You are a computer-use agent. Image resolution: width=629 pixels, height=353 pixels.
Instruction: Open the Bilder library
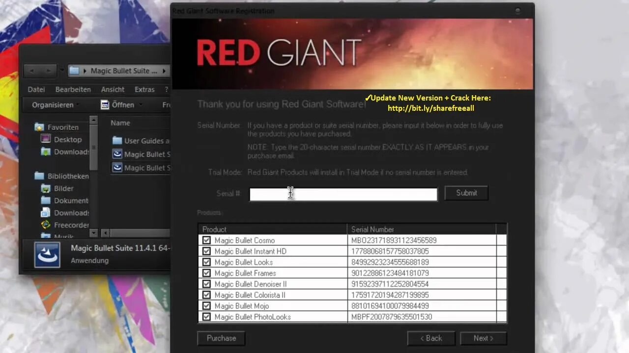(x=64, y=188)
